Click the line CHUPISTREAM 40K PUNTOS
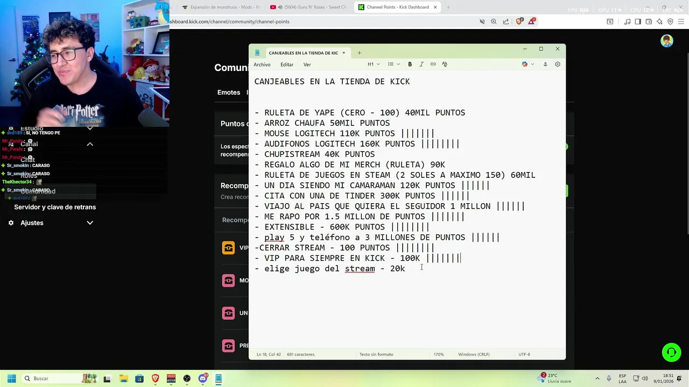689x387 pixels. pyautogui.click(x=314, y=154)
